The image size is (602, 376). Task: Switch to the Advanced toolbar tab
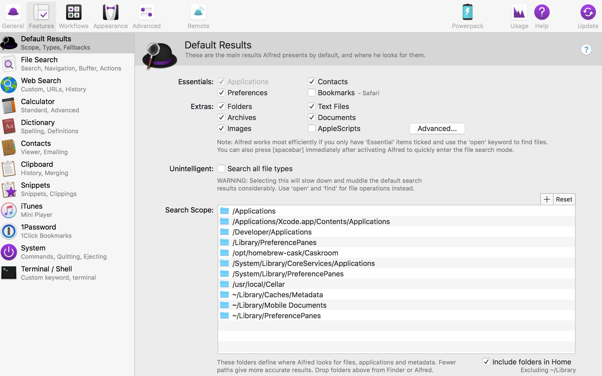(147, 17)
